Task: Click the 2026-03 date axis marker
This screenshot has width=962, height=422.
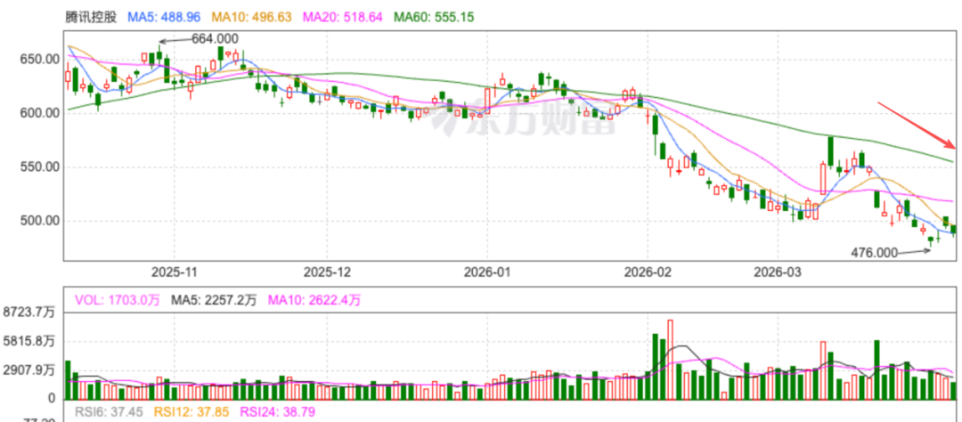Action: coord(778,271)
